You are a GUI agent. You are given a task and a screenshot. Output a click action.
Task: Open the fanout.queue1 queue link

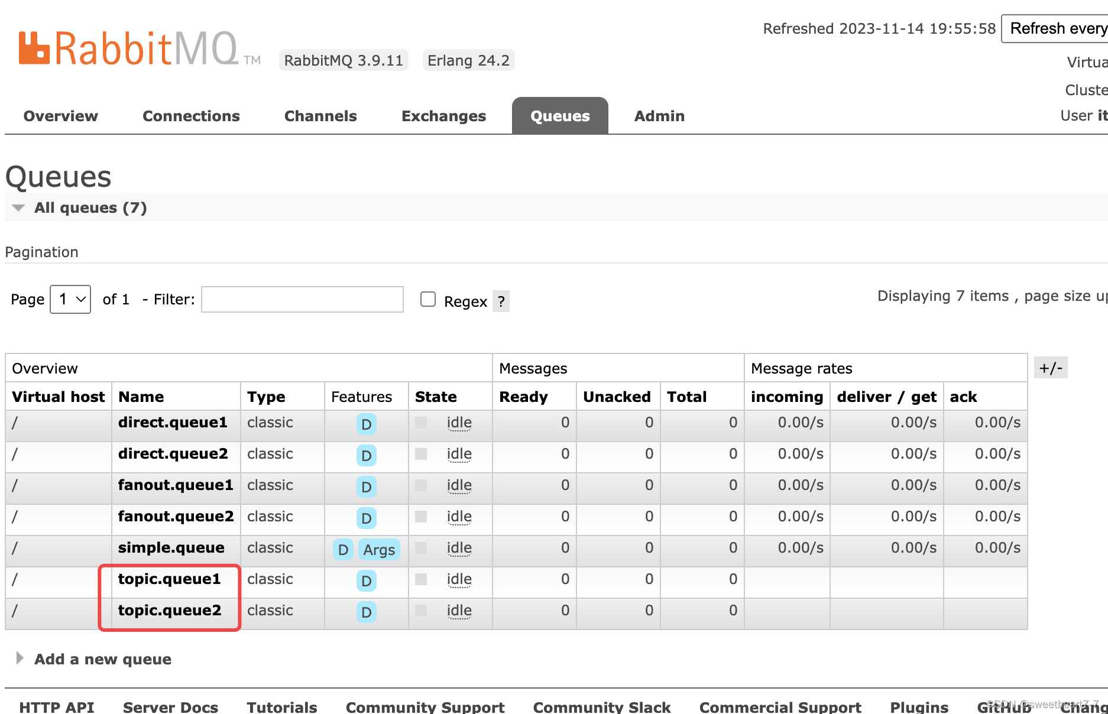coord(176,485)
